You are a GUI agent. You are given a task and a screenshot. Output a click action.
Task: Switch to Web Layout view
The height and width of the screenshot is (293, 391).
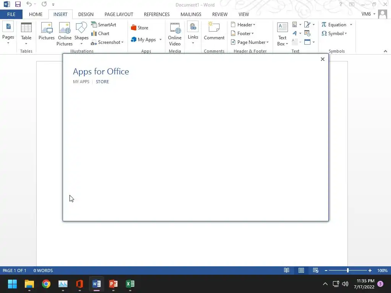(x=316, y=270)
